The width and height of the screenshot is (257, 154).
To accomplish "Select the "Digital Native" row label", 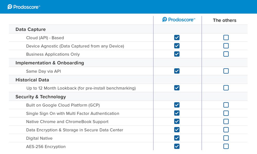I will (x=39, y=138).
